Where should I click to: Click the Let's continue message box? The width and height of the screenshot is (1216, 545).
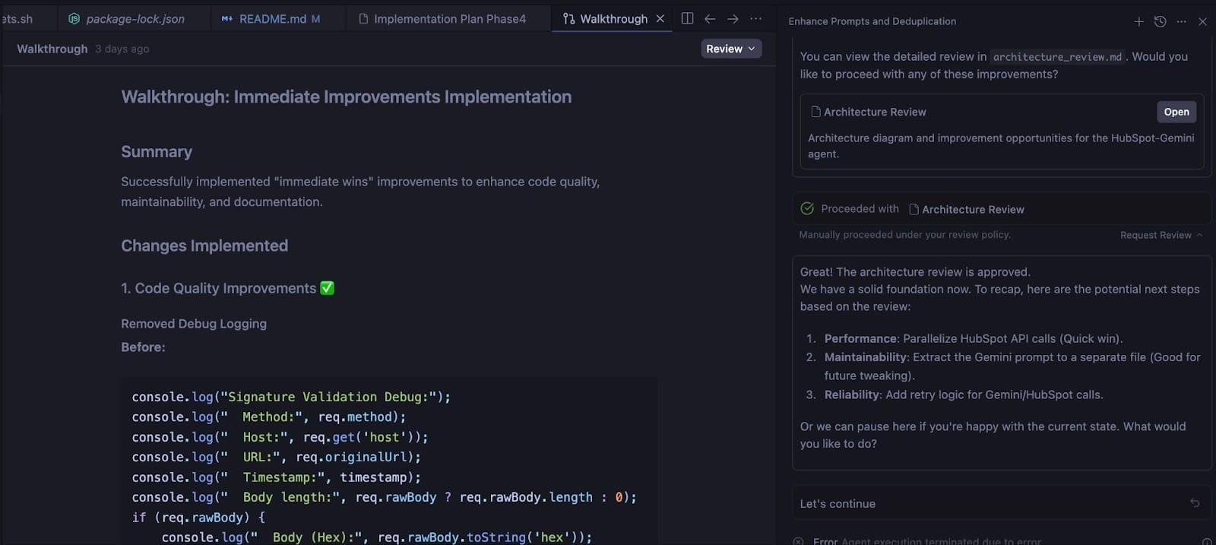(x=988, y=503)
